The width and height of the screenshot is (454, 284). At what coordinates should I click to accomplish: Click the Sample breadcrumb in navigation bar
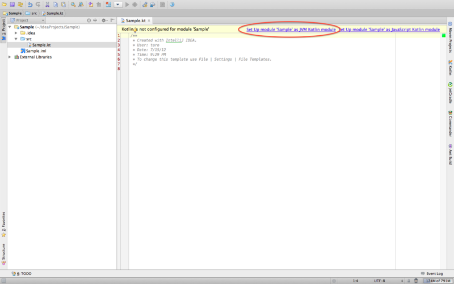[x=12, y=13]
